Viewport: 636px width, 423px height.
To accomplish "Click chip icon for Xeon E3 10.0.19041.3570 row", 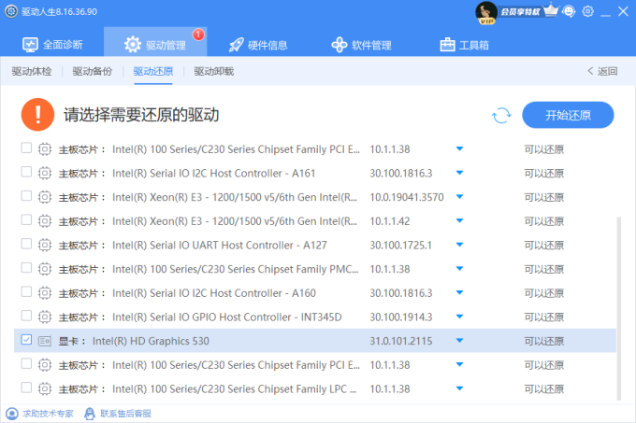I will [x=45, y=197].
